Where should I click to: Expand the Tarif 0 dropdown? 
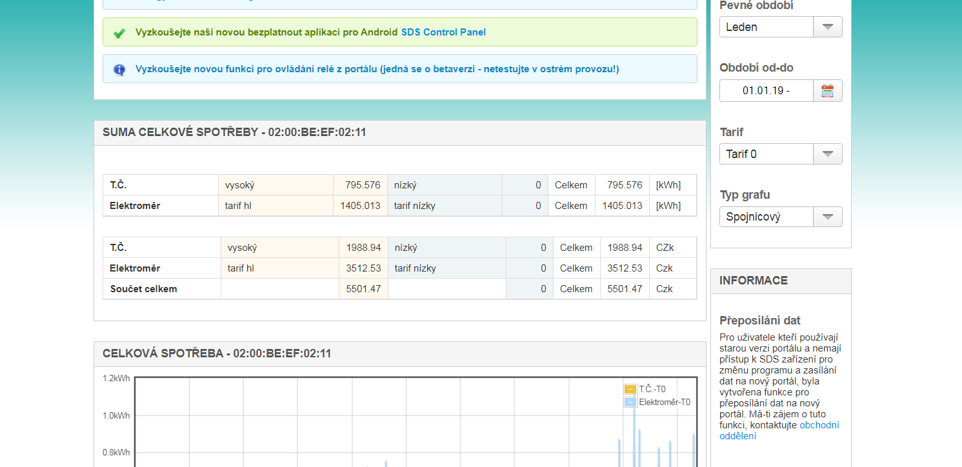pyautogui.click(x=781, y=154)
